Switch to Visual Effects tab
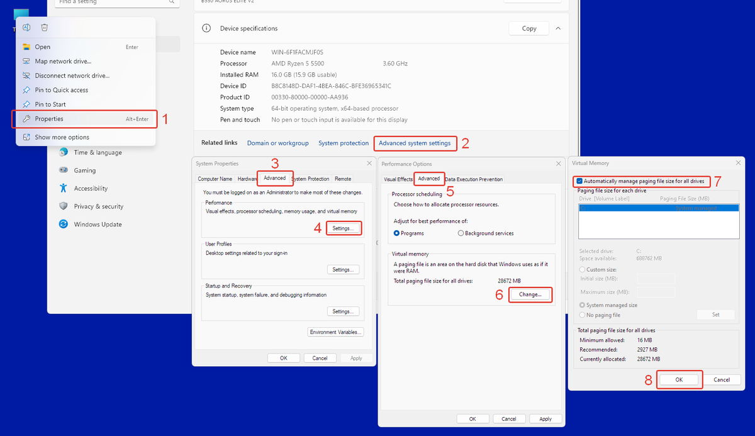The image size is (755, 436). (x=398, y=179)
